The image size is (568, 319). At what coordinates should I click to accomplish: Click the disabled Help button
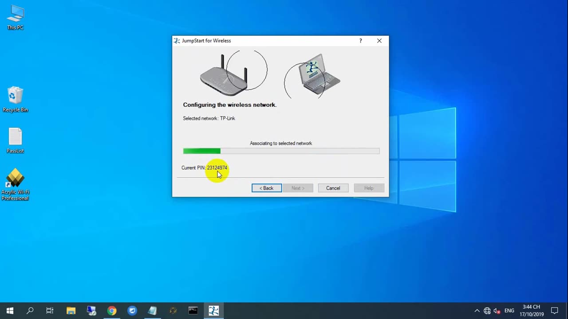click(369, 188)
